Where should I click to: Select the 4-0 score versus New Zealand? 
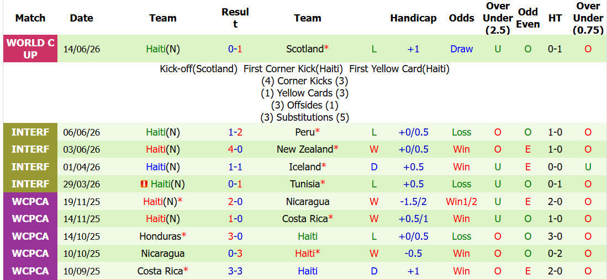235,149
